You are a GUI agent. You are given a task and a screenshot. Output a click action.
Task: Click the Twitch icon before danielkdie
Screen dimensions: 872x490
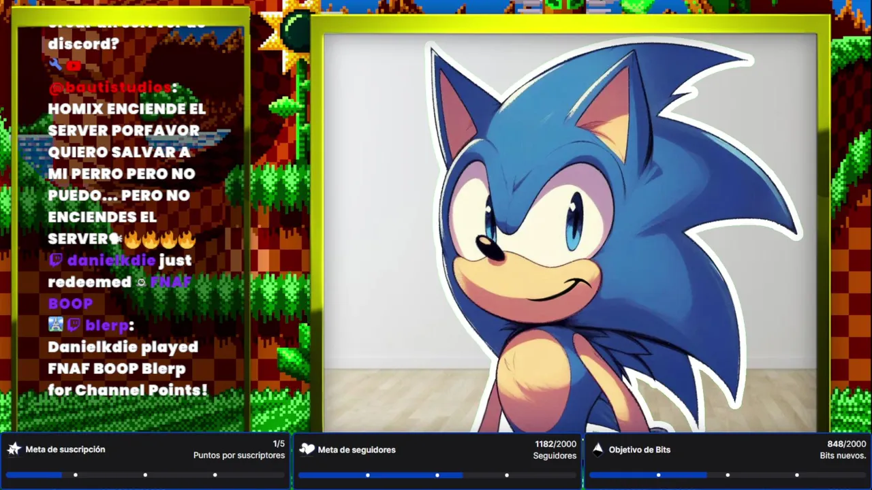[55, 260]
